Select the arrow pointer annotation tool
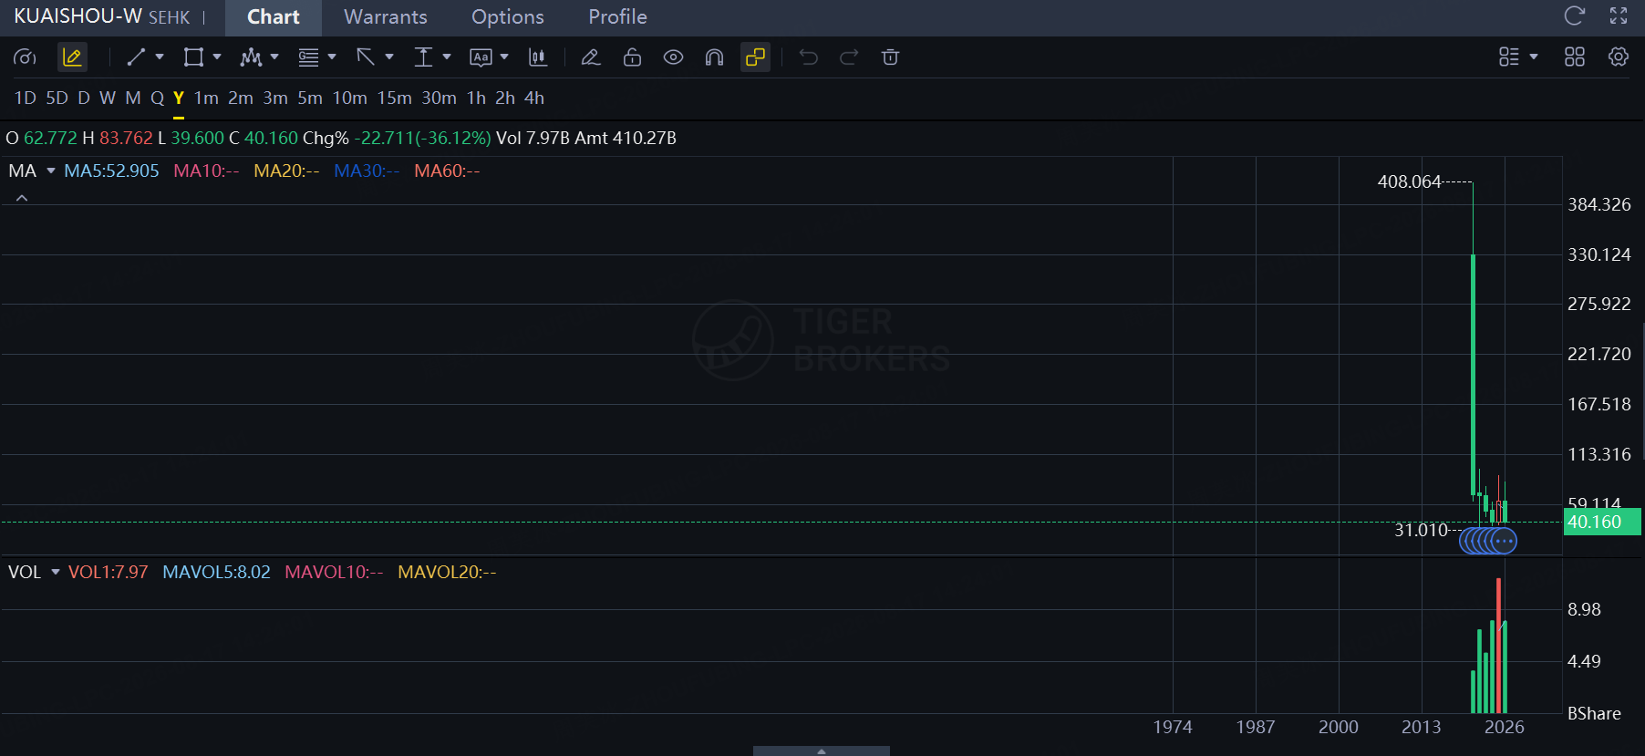Image resolution: width=1645 pixels, height=756 pixels. point(366,57)
